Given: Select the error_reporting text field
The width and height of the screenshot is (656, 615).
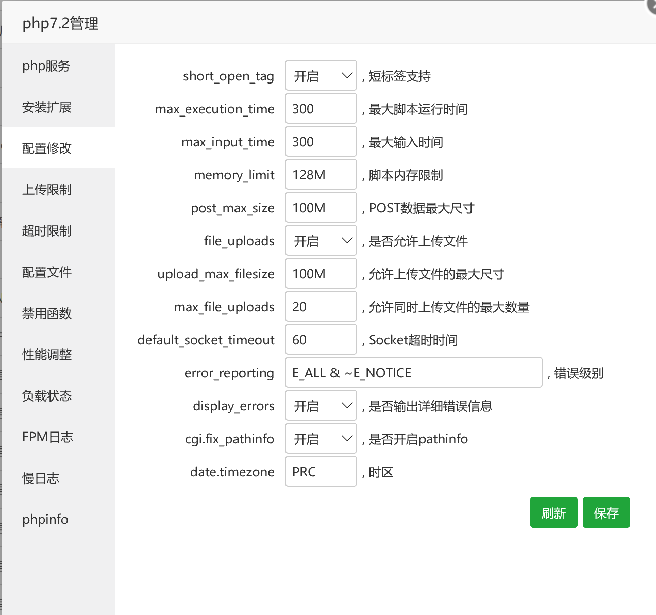Looking at the screenshot, I should [x=413, y=372].
